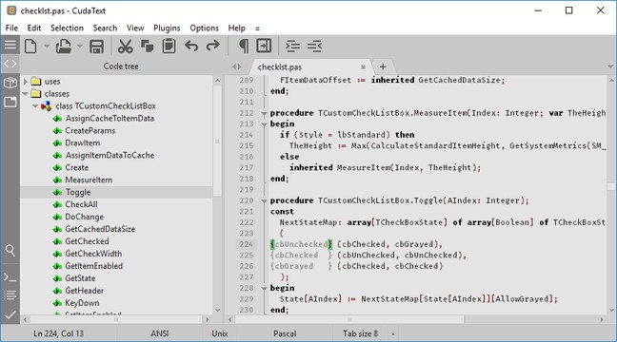
Task: Click the cursor position Ln 224, Col 13
Action: (59, 333)
